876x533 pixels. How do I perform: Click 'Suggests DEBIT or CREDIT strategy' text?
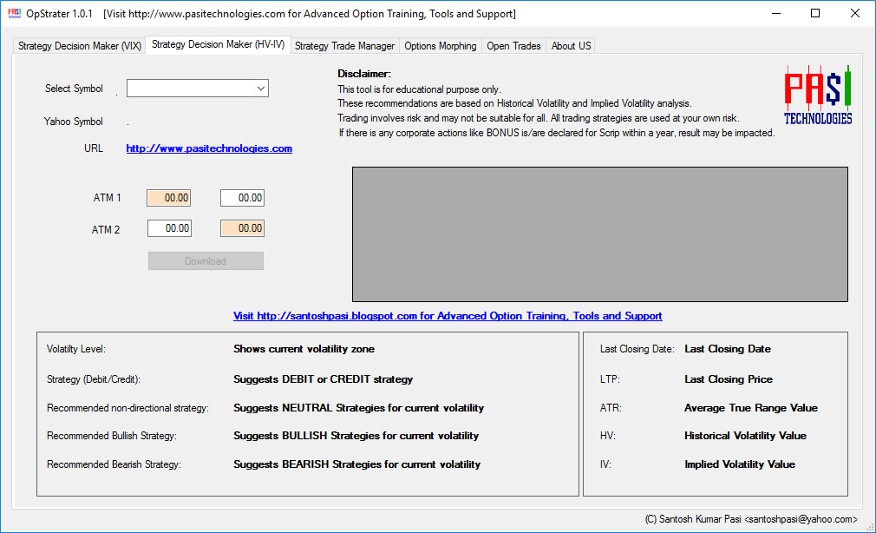(323, 379)
